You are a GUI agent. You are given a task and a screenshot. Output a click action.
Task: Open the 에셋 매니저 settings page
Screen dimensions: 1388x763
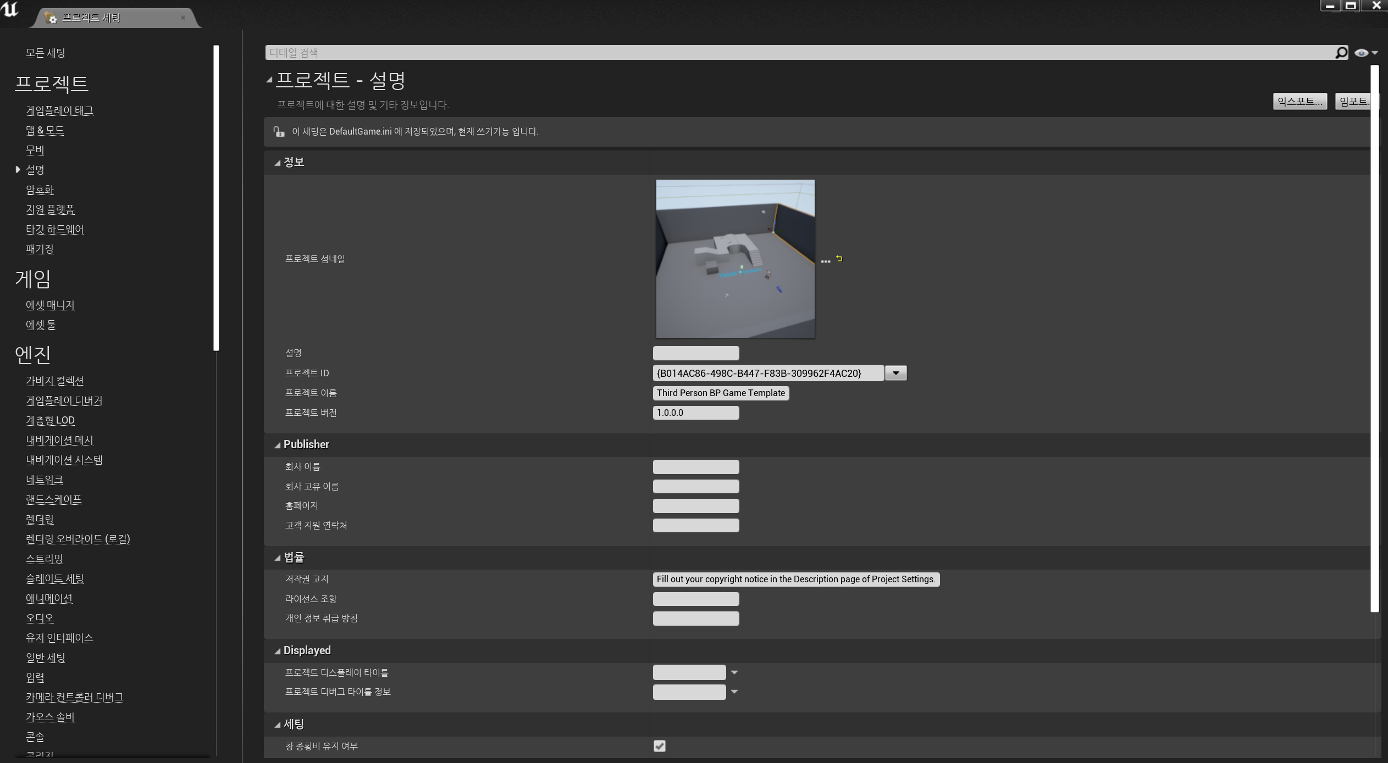click(x=50, y=305)
